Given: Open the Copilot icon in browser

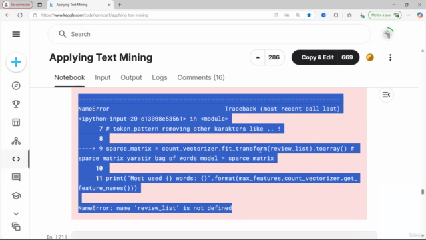Looking at the screenshot, I should pyautogui.click(x=420, y=15).
